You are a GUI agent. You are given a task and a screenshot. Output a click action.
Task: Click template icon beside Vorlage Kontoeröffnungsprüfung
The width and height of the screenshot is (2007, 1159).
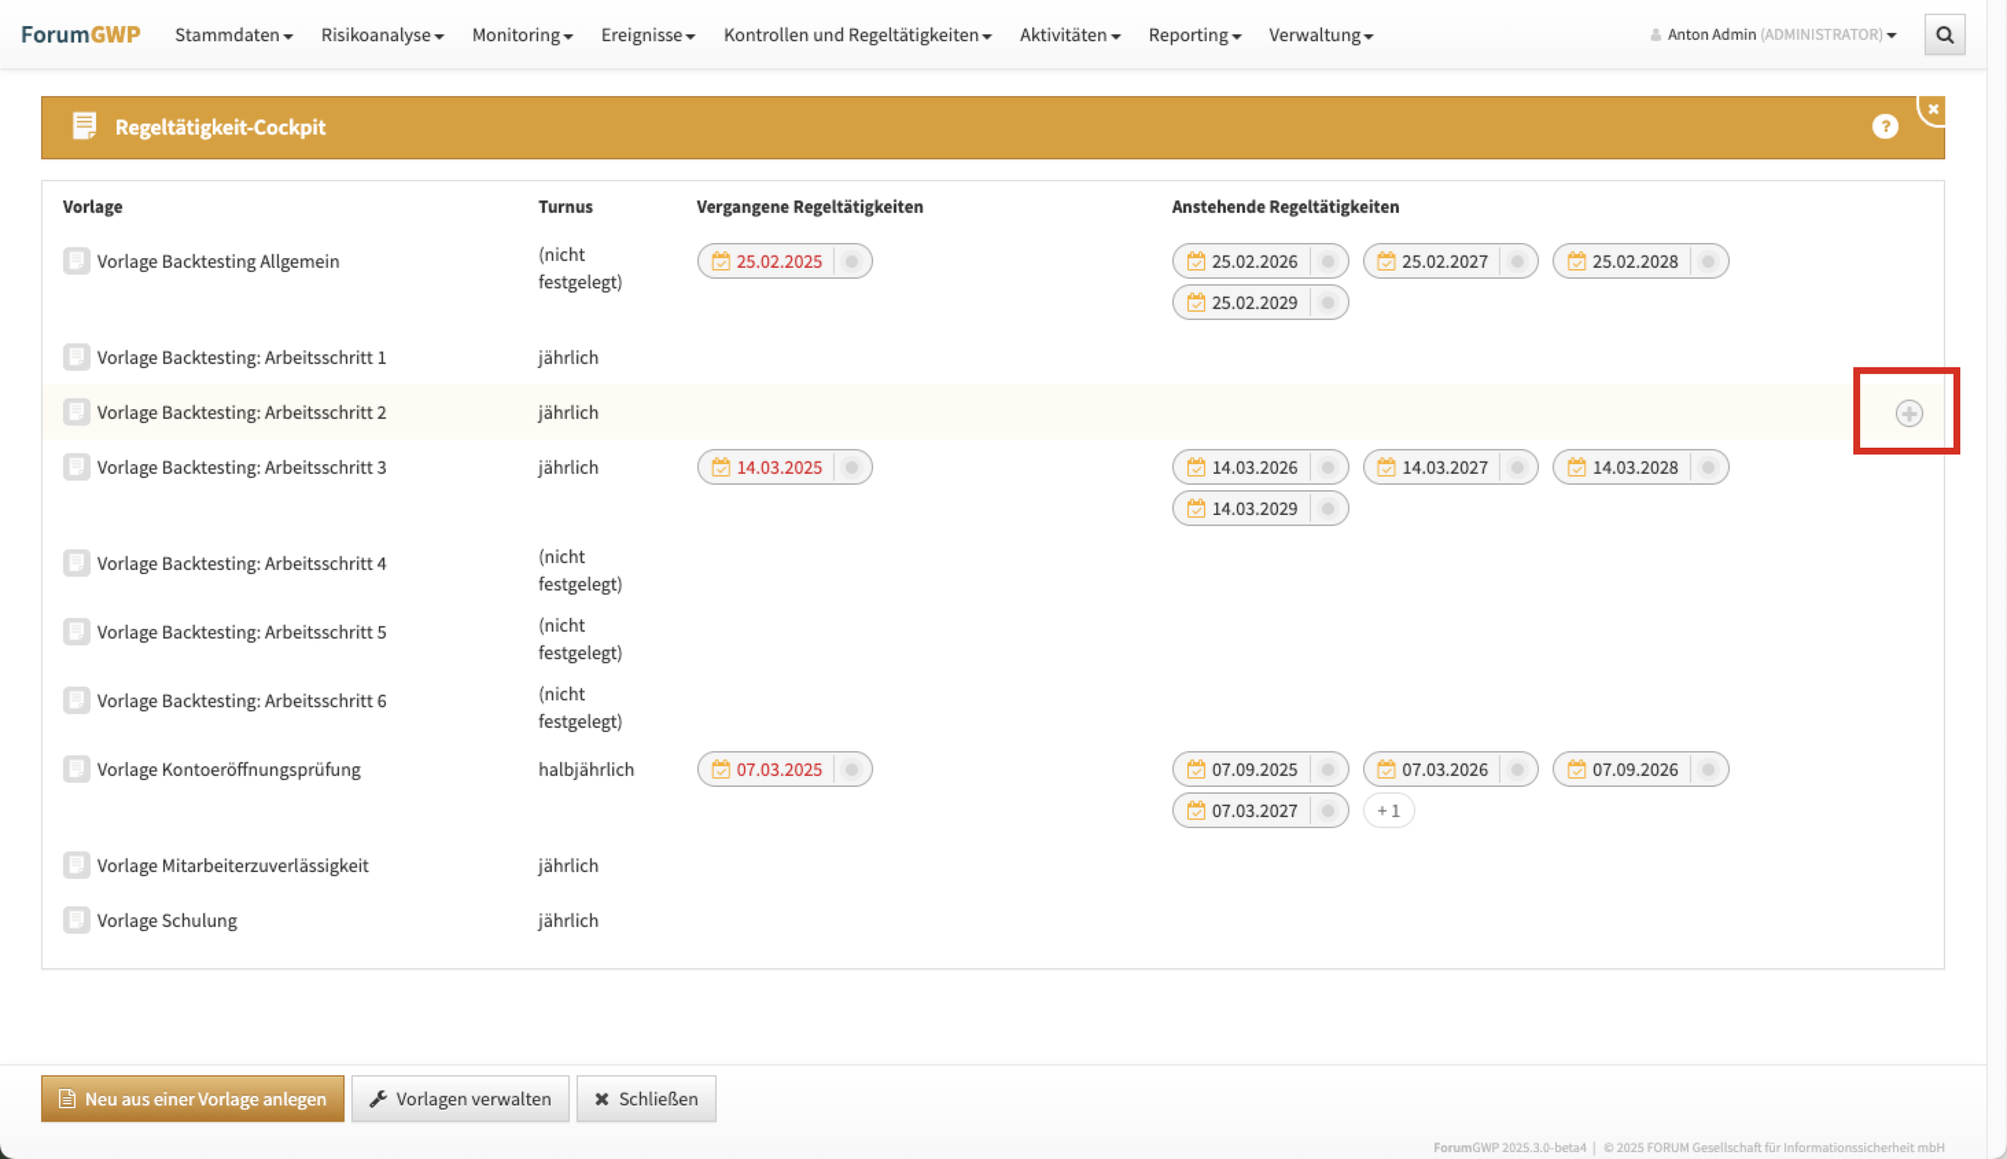coord(76,769)
